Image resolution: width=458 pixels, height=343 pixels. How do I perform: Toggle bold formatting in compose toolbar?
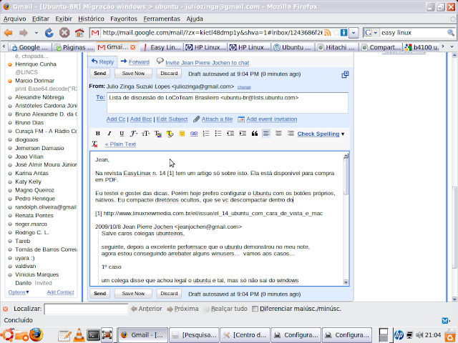(98, 134)
